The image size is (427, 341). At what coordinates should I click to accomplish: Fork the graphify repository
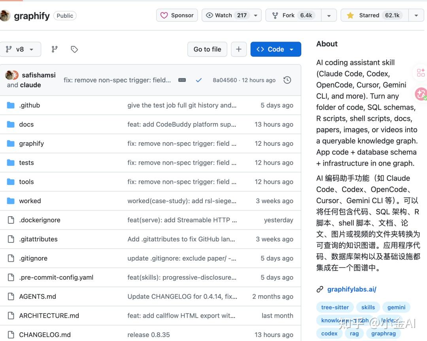pyautogui.click(x=293, y=15)
